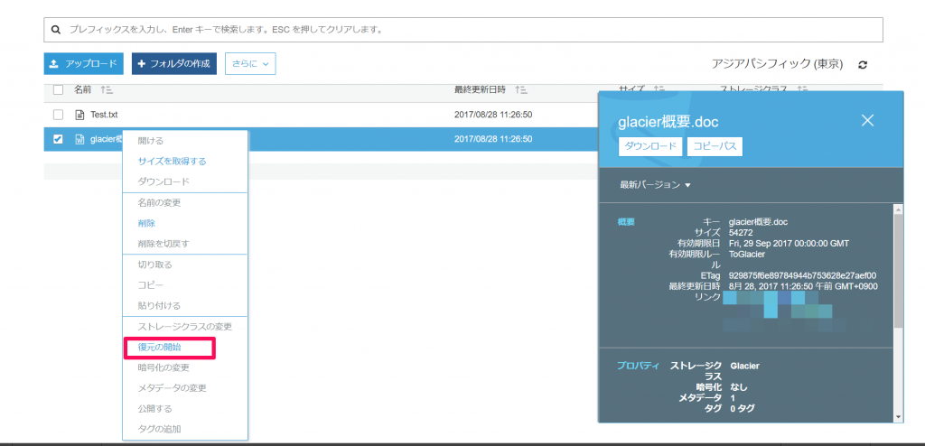Click the 0 タグ value
The width and height of the screenshot is (925, 446).
pos(743,408)
